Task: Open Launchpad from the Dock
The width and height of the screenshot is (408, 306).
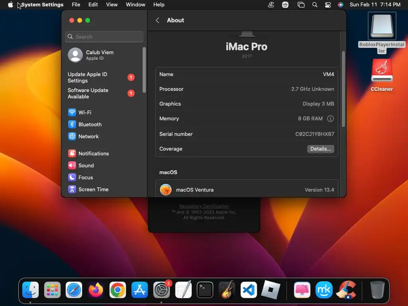Action: pyautogui.click(x=52, y=290)
